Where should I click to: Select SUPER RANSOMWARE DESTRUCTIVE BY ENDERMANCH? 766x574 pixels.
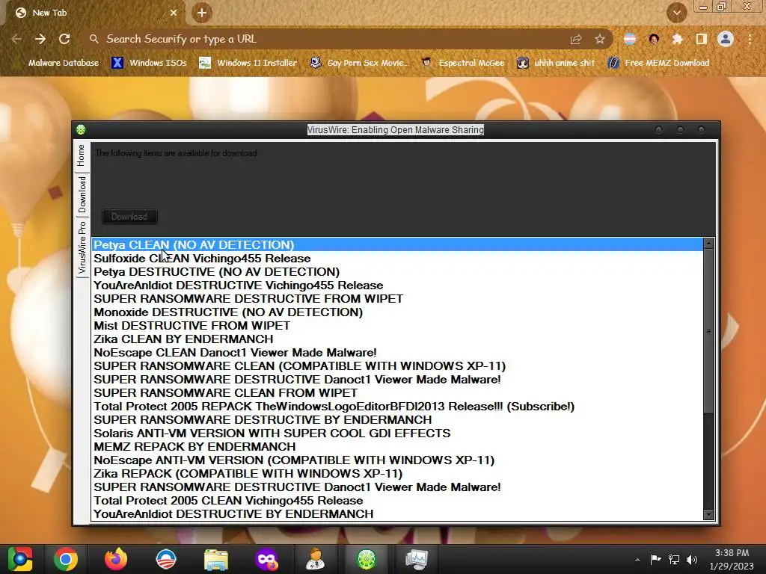click(397, 420)
